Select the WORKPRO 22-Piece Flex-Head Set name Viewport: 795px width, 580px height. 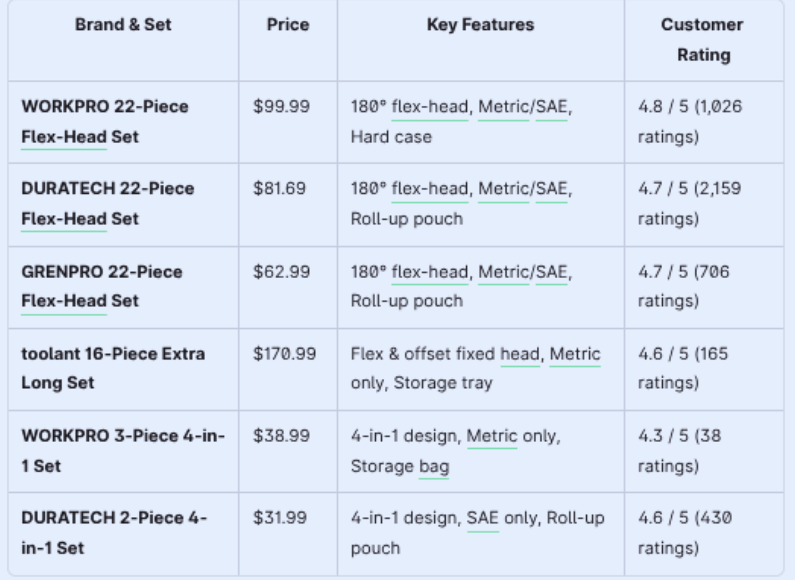point(105,121)
